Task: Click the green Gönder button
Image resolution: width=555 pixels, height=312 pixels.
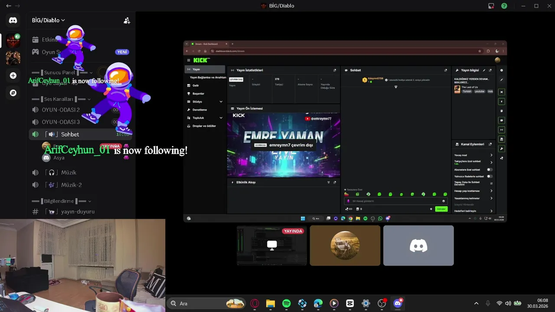Action: (x=441, y=209)
